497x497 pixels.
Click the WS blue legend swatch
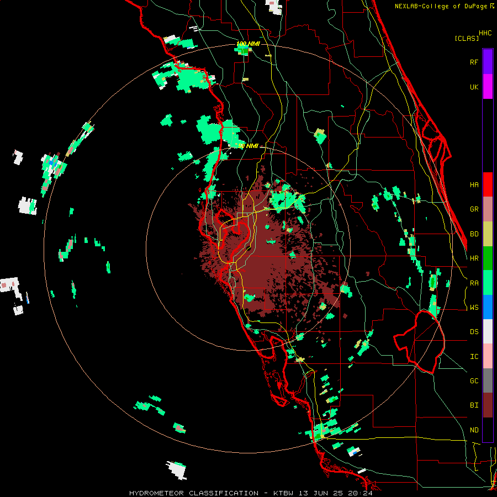click(488, 307)
